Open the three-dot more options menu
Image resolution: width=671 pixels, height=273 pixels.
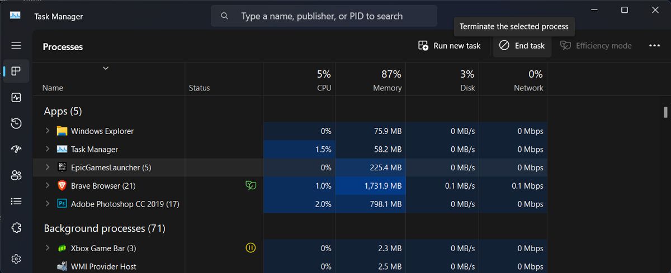point(655,46)
